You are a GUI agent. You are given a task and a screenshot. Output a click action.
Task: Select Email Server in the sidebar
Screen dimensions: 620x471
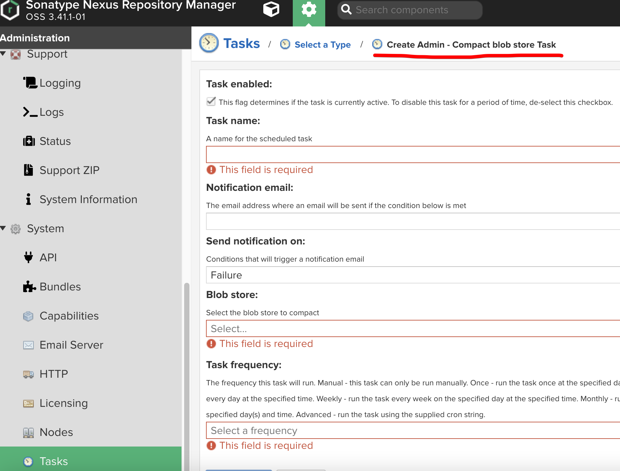click(72, 345)
